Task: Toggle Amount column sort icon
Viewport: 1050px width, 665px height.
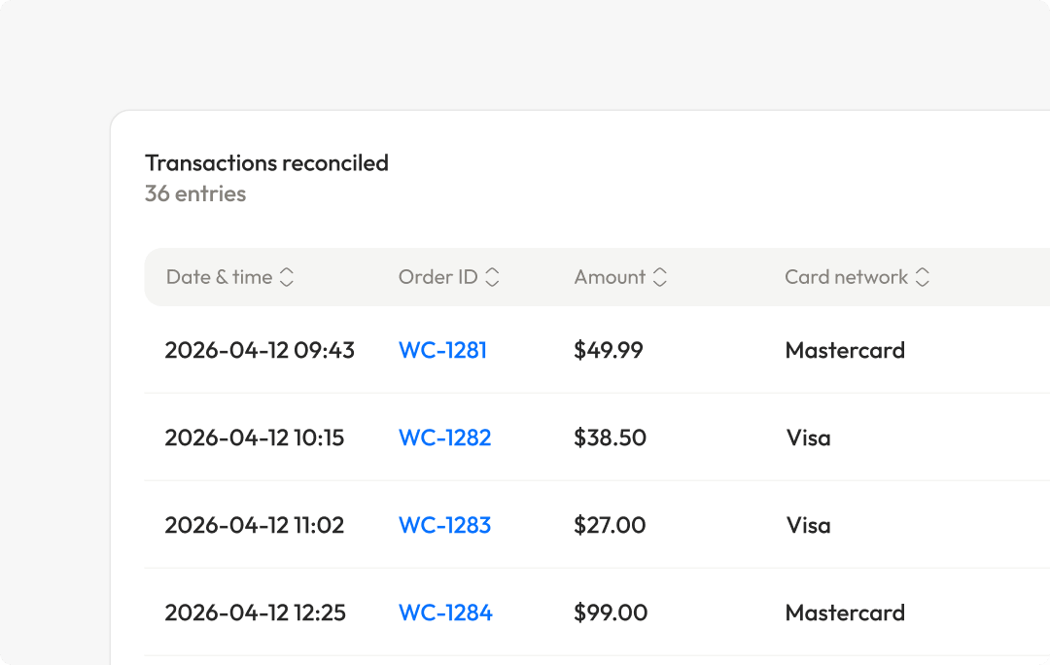Action: click(x=660, y=277)
